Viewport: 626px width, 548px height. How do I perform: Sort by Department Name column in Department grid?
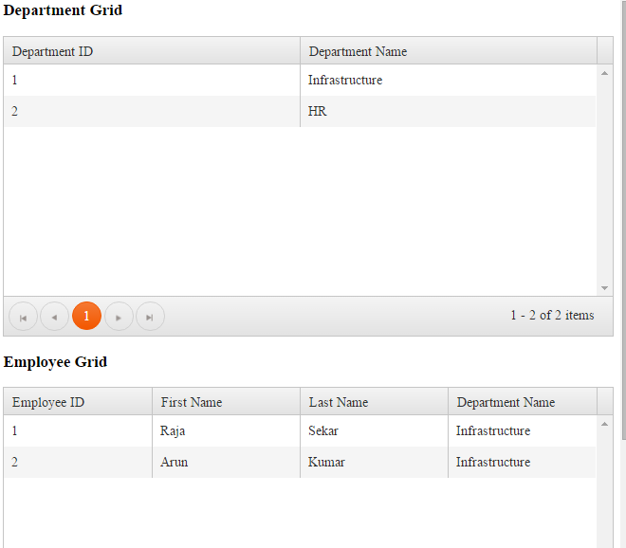358,51
